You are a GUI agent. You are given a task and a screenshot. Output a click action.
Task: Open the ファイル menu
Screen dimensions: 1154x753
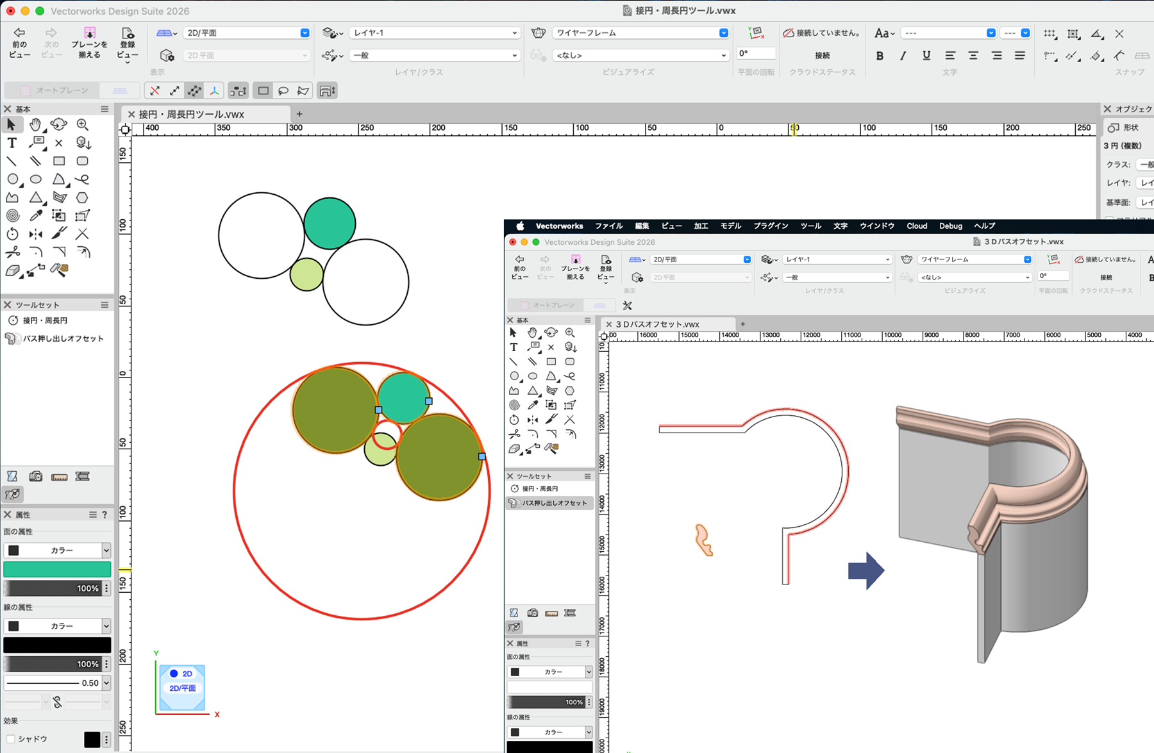608,226
